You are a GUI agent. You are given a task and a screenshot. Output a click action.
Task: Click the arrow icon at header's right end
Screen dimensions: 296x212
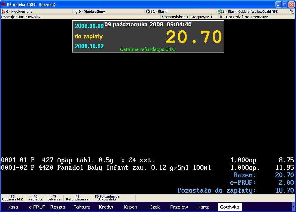click(292, 12)
